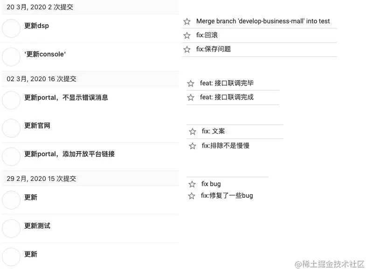The image size is (373, 277).
Task: Open commit '更新测试'
Action: (x=37, y=226)
